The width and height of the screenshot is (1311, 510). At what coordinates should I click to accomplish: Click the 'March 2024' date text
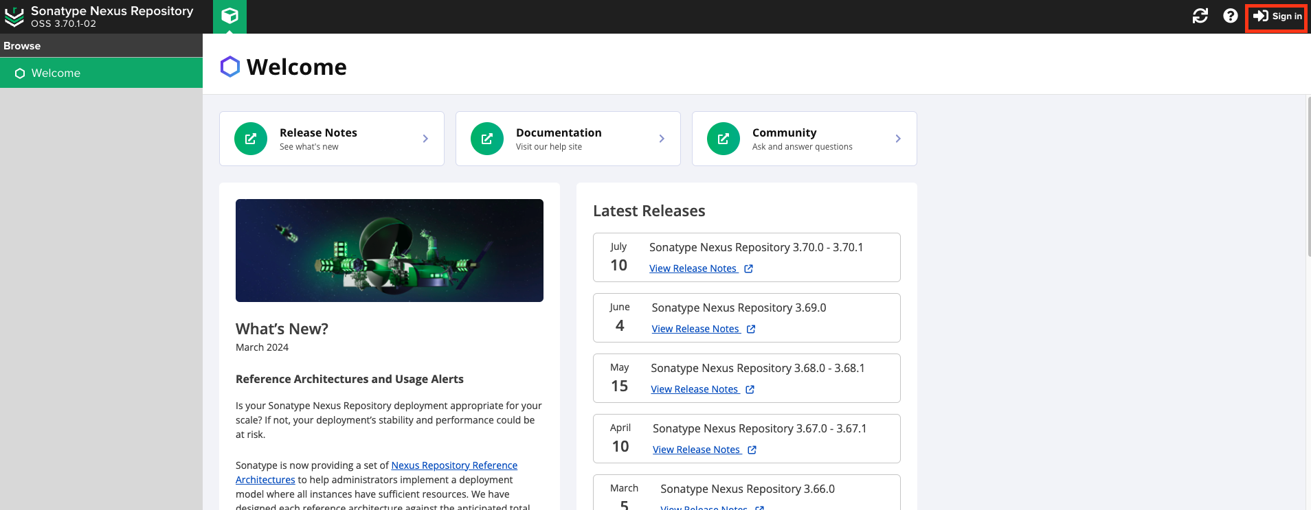coord(262,347)
